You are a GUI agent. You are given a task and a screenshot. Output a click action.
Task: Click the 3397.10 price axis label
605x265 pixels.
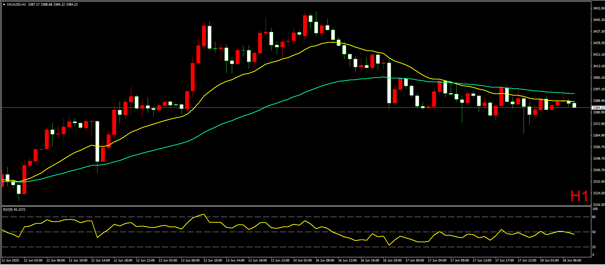(x=598, y=89)
